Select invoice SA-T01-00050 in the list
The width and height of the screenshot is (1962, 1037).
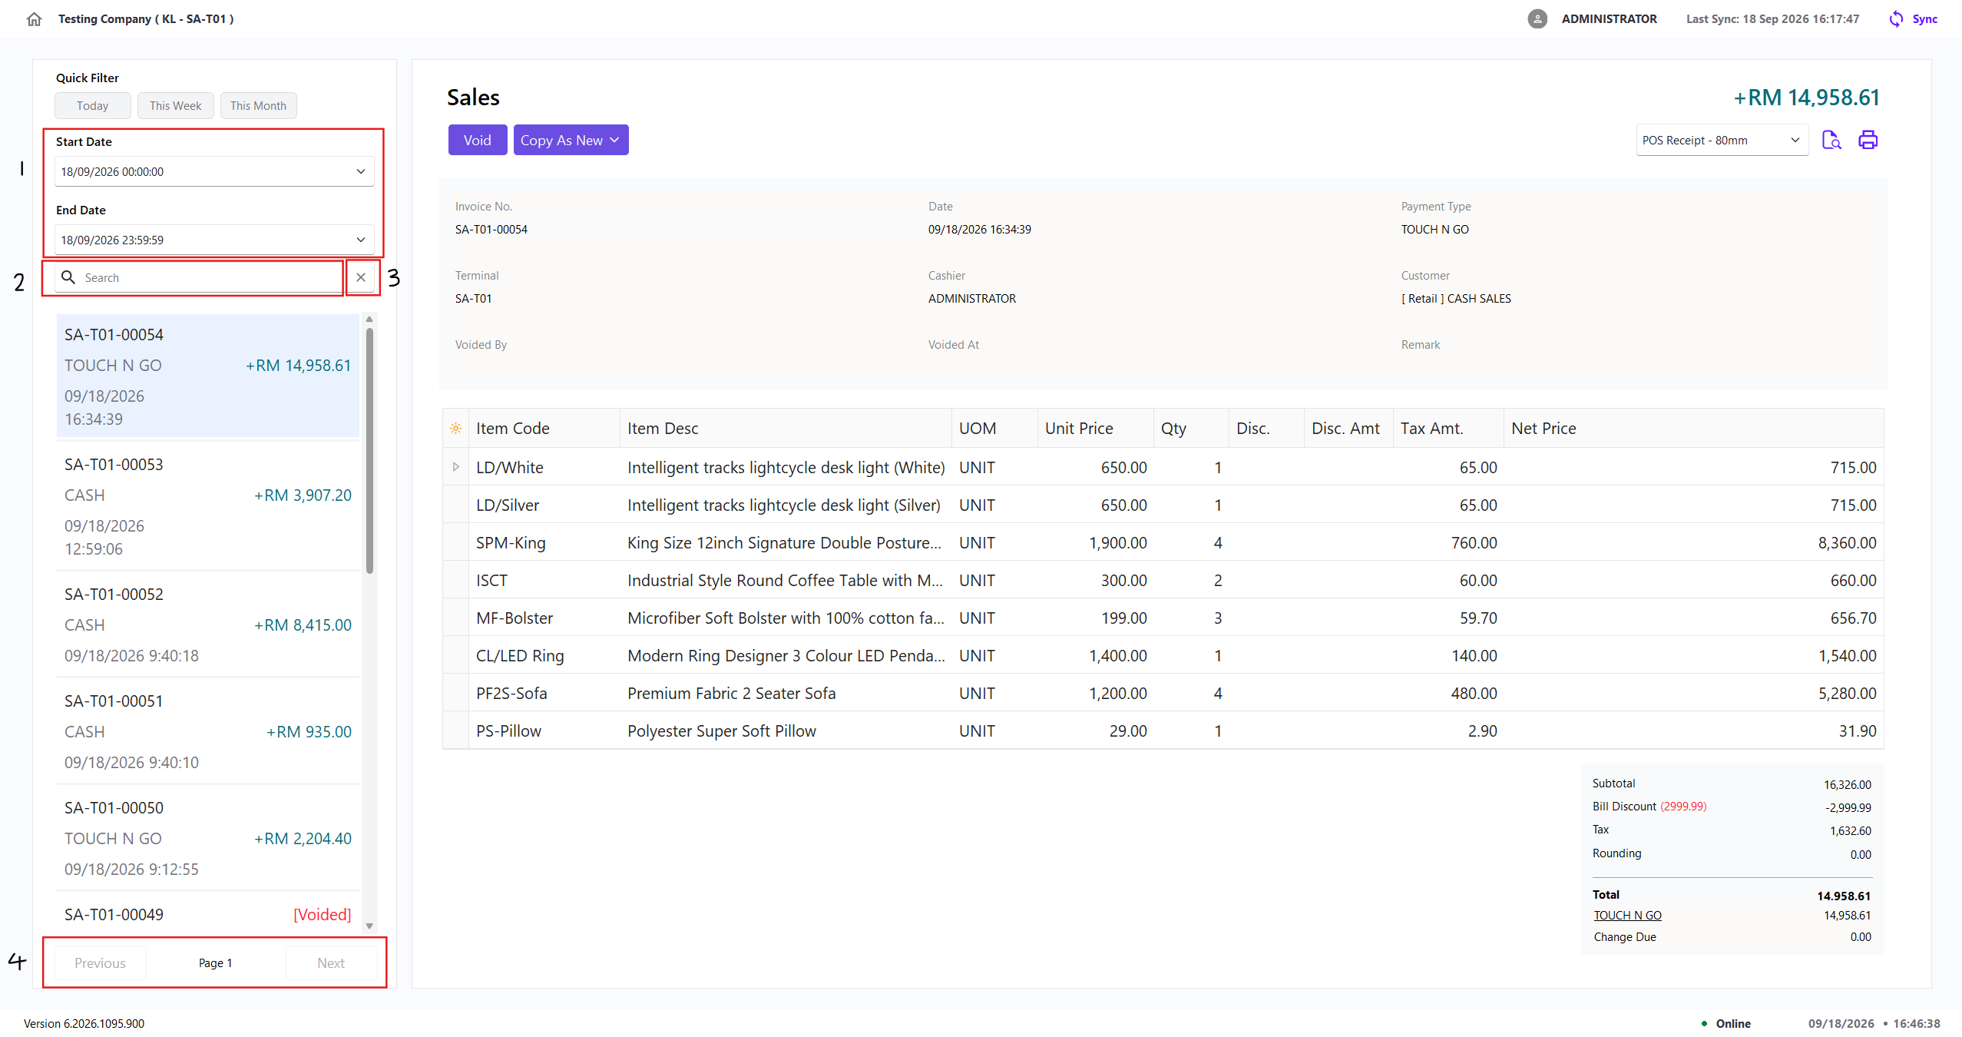[x=208, y=838]
